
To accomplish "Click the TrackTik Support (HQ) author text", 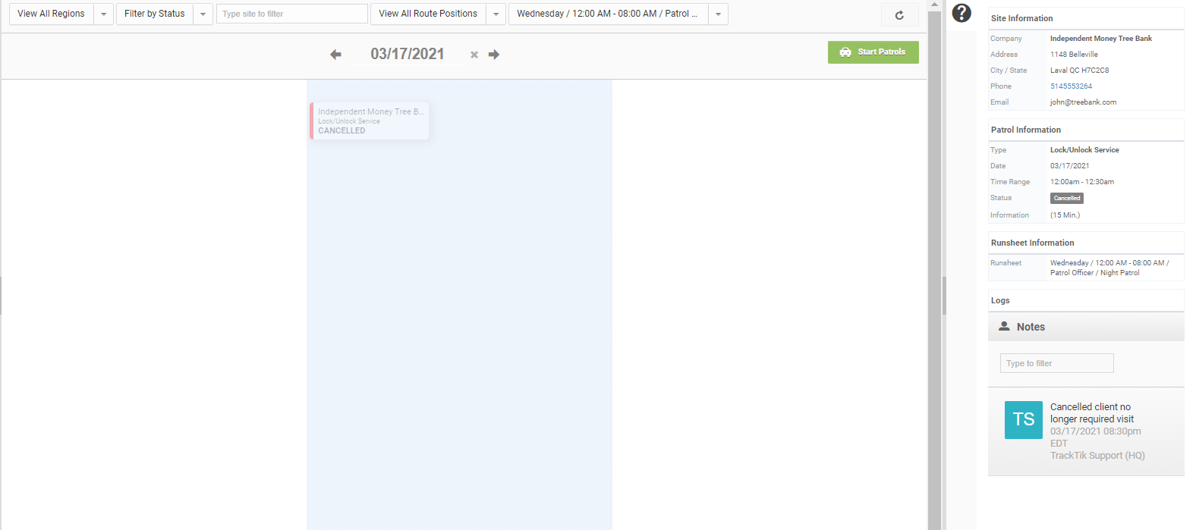I will coord(1097,456).
